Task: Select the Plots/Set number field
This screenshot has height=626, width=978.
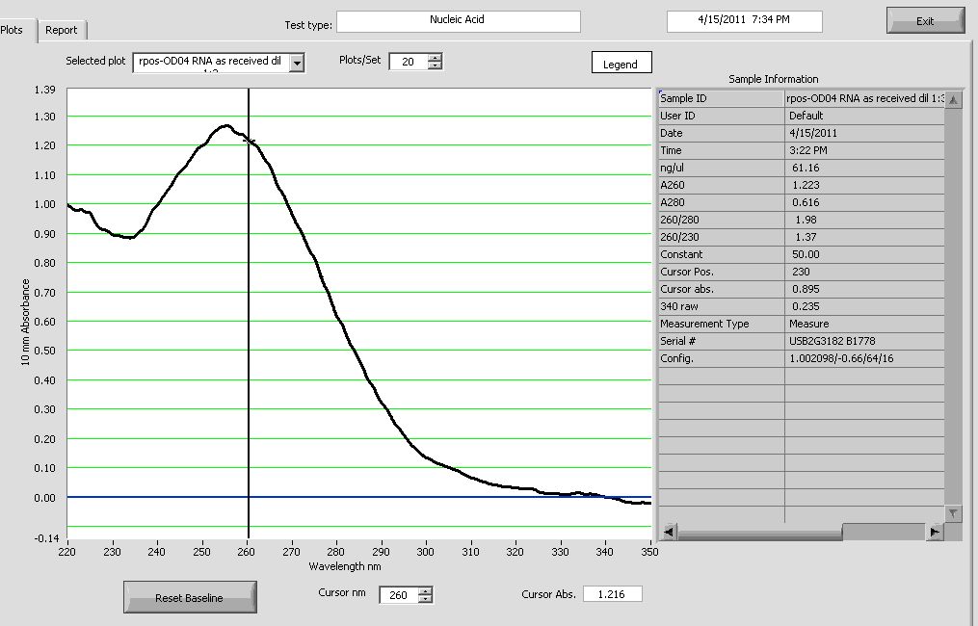Action: pos(409,62)
